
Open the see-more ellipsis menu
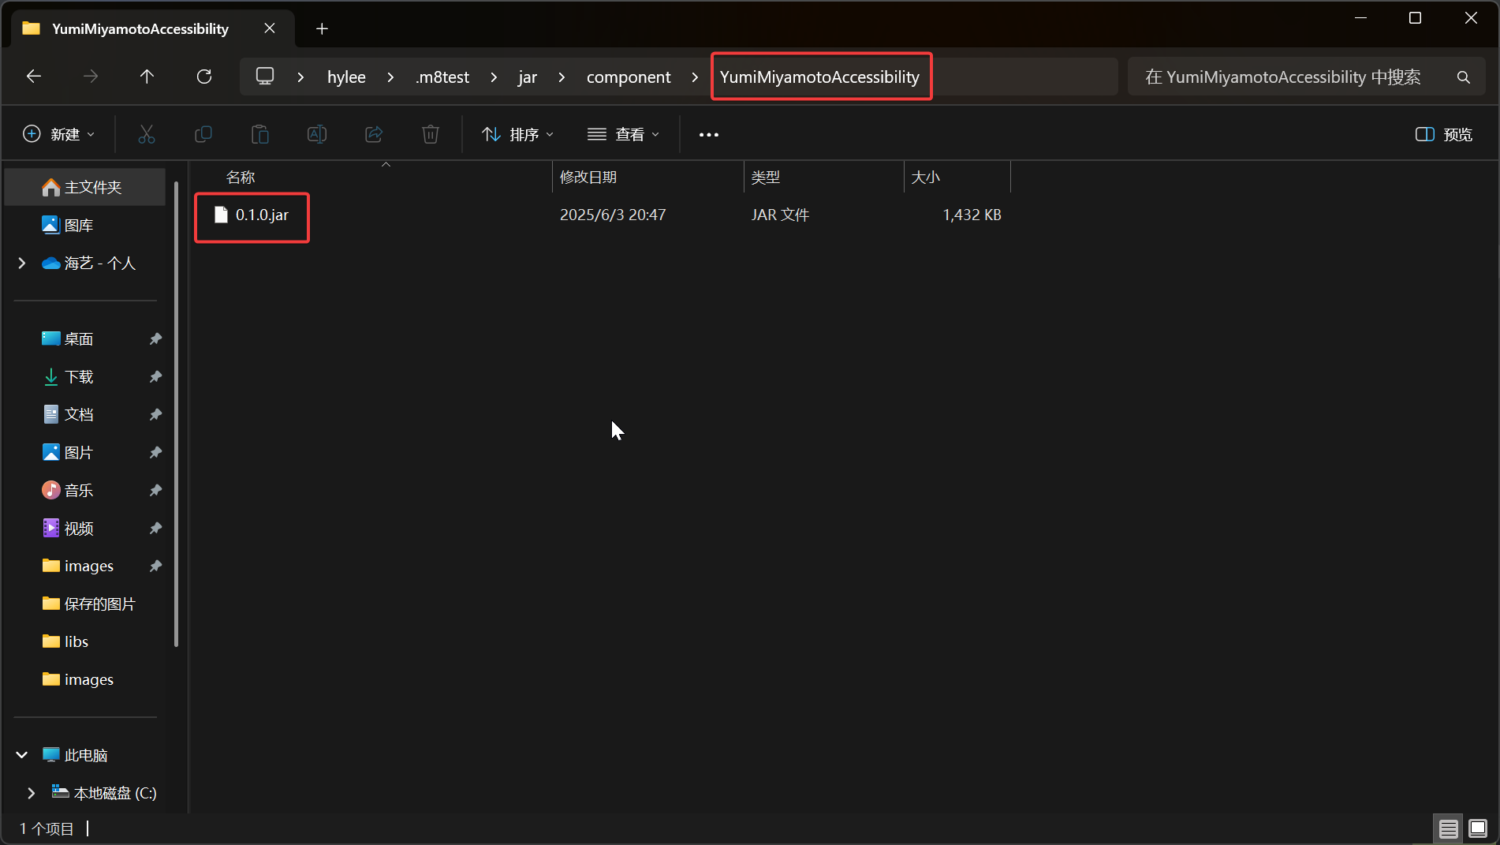(707, 134)
